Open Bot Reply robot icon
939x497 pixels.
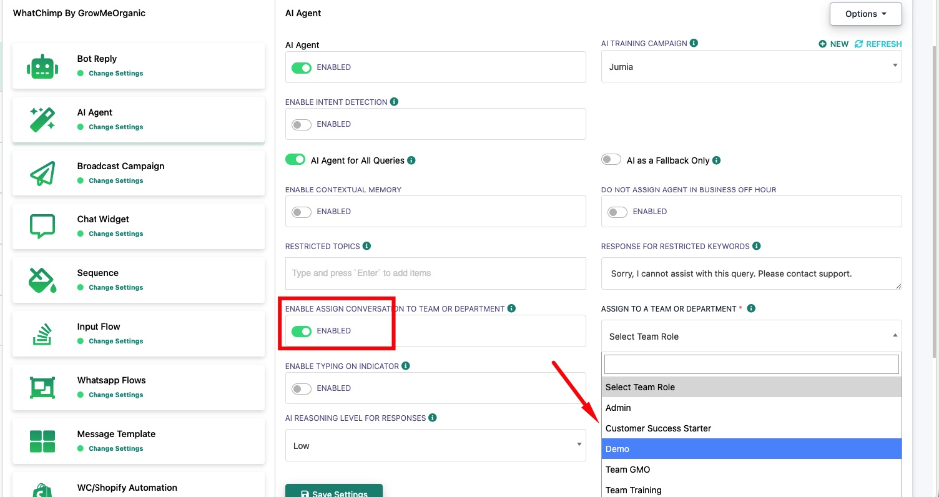click(42, 66)
